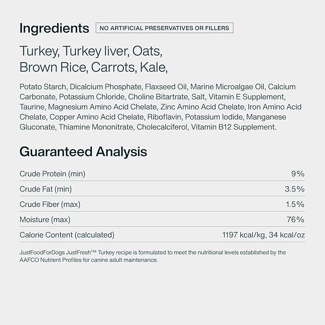The width and height of the screenshot is (325, 325).
Task: Click the 1197 kcal/kg calorie value
Action: tap(244, 235)
